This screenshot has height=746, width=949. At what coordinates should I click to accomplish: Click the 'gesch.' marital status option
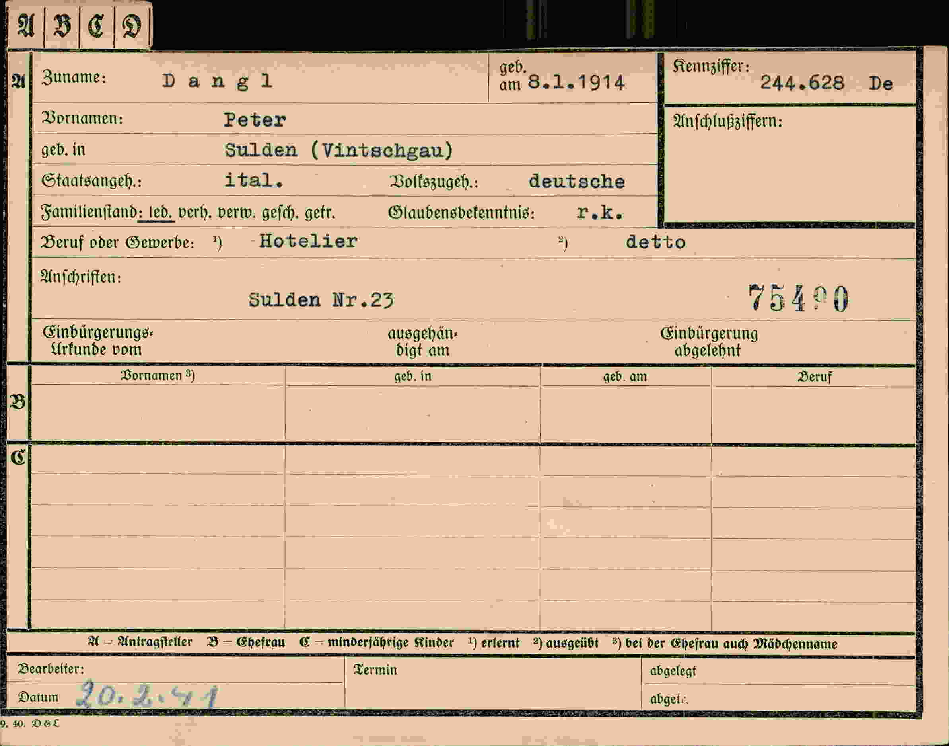click(x=280, y=213)
